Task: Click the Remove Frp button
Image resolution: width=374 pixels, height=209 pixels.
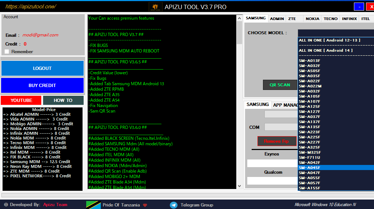Action: (x=277, y=141)
